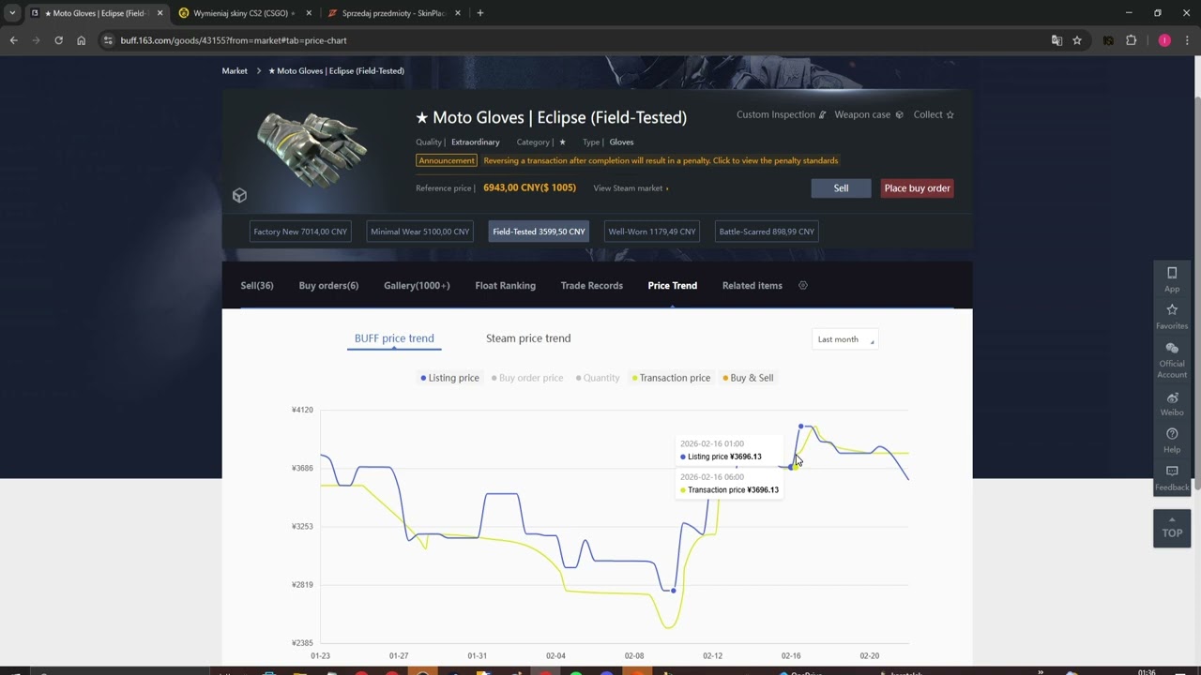This screenshot has height=675, width=1201.
Task: Open the Gallery(1000+) tab
Action: pyautogui.click(x=417, y=285)
